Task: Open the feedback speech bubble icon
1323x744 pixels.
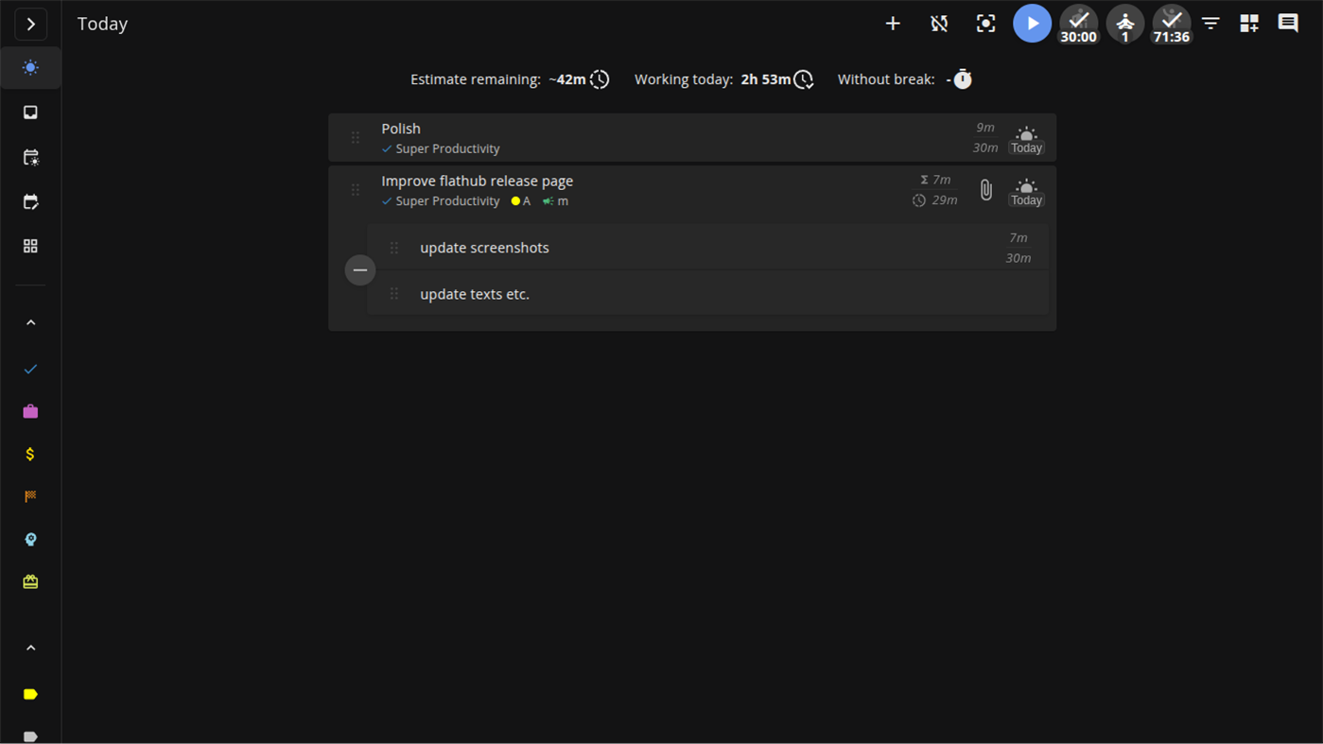Action: [1287, 23]
